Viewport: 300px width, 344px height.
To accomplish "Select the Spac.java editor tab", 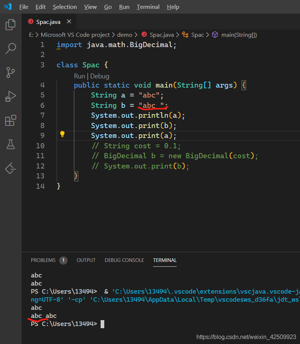I will 48,22.
